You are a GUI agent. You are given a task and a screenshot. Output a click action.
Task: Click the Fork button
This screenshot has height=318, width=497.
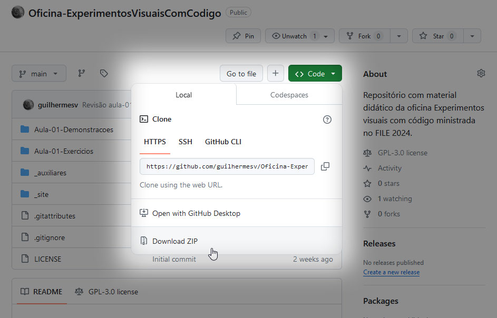point(365,36)
